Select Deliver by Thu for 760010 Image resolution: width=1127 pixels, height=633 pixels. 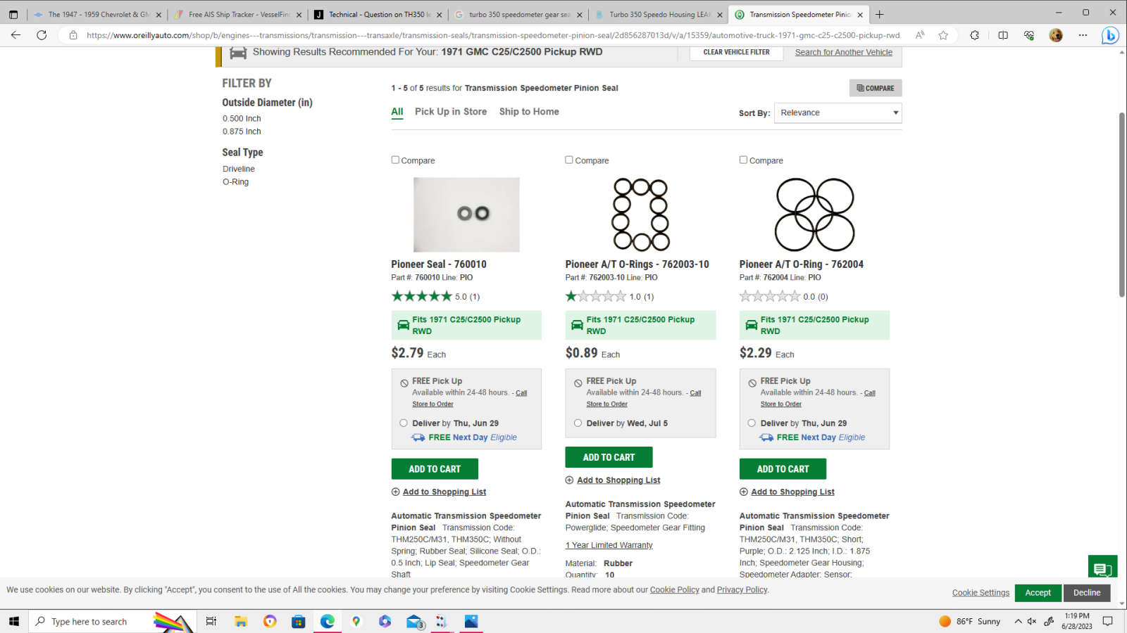404,423
